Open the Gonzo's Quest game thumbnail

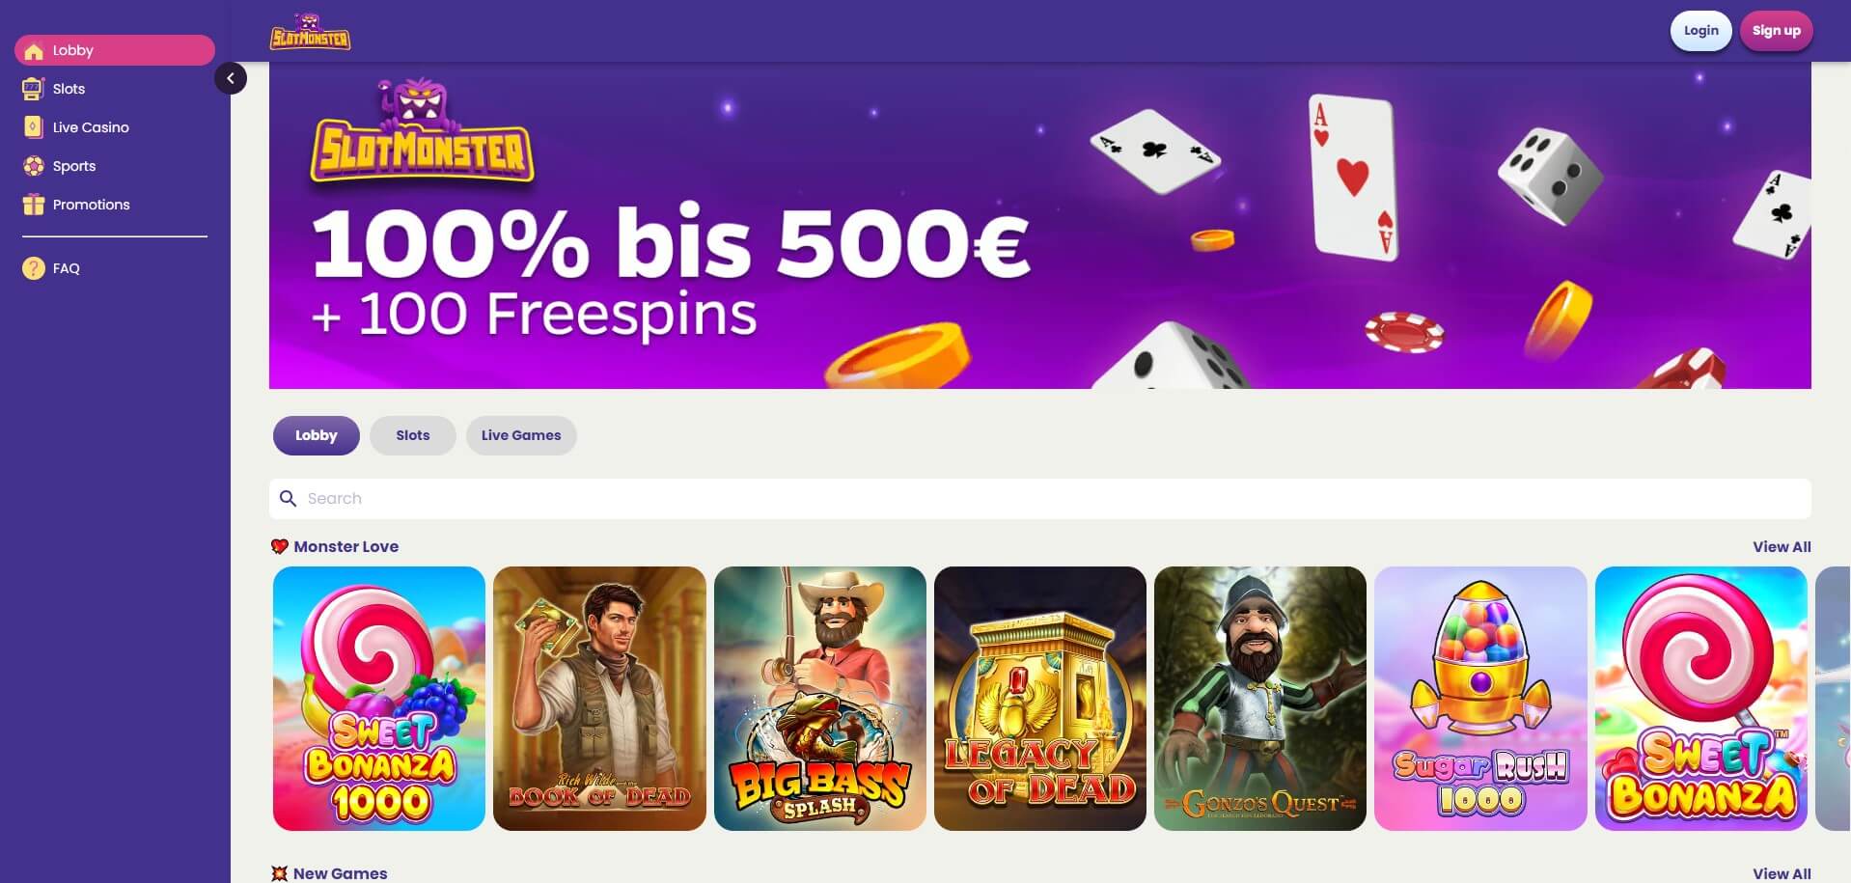point(1260,699)
